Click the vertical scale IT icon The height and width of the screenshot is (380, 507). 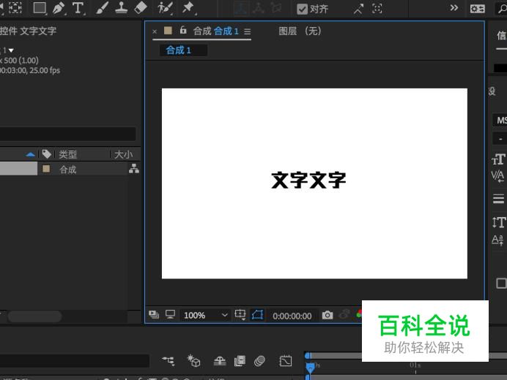tap(499, 223)
